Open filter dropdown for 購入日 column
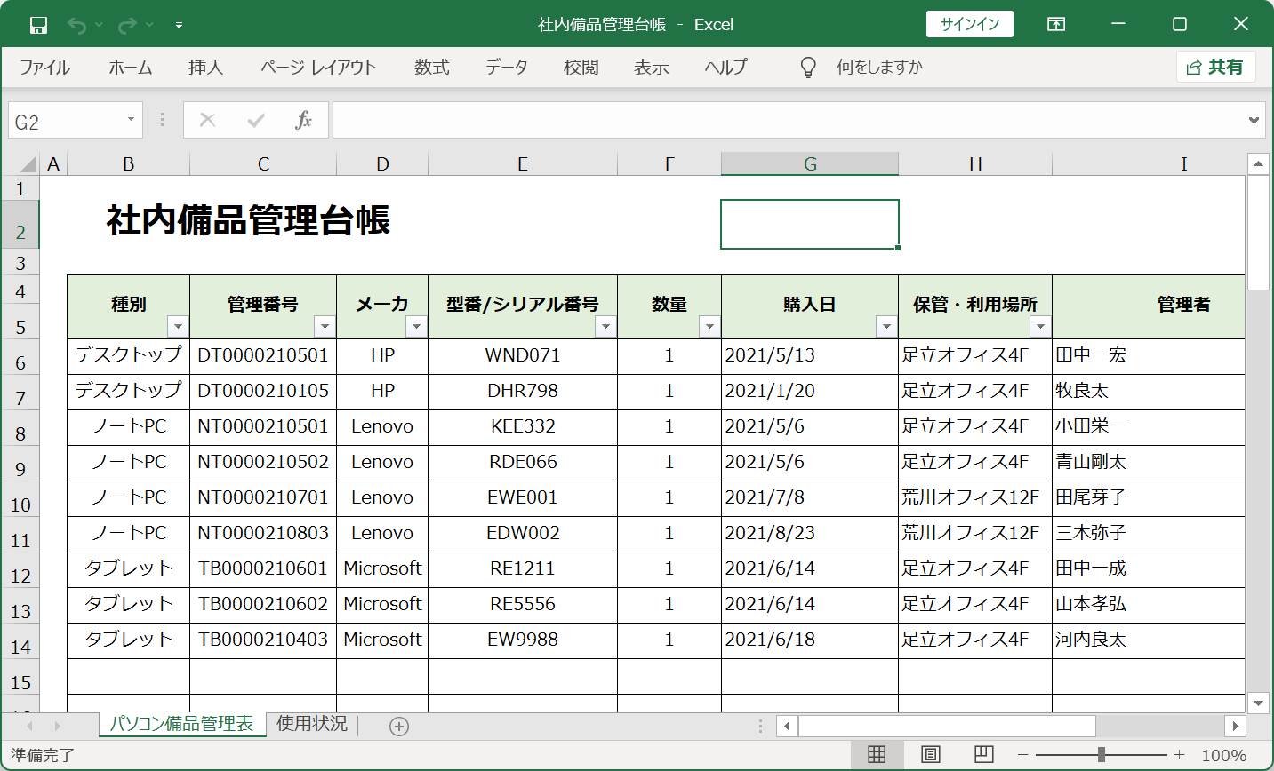The image size is (1274, 771). click(886, 327)
